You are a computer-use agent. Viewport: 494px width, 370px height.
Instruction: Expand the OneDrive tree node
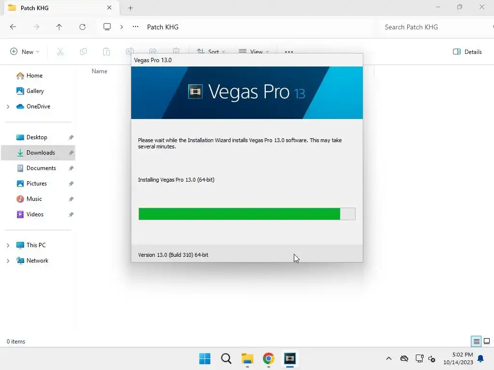8,106
